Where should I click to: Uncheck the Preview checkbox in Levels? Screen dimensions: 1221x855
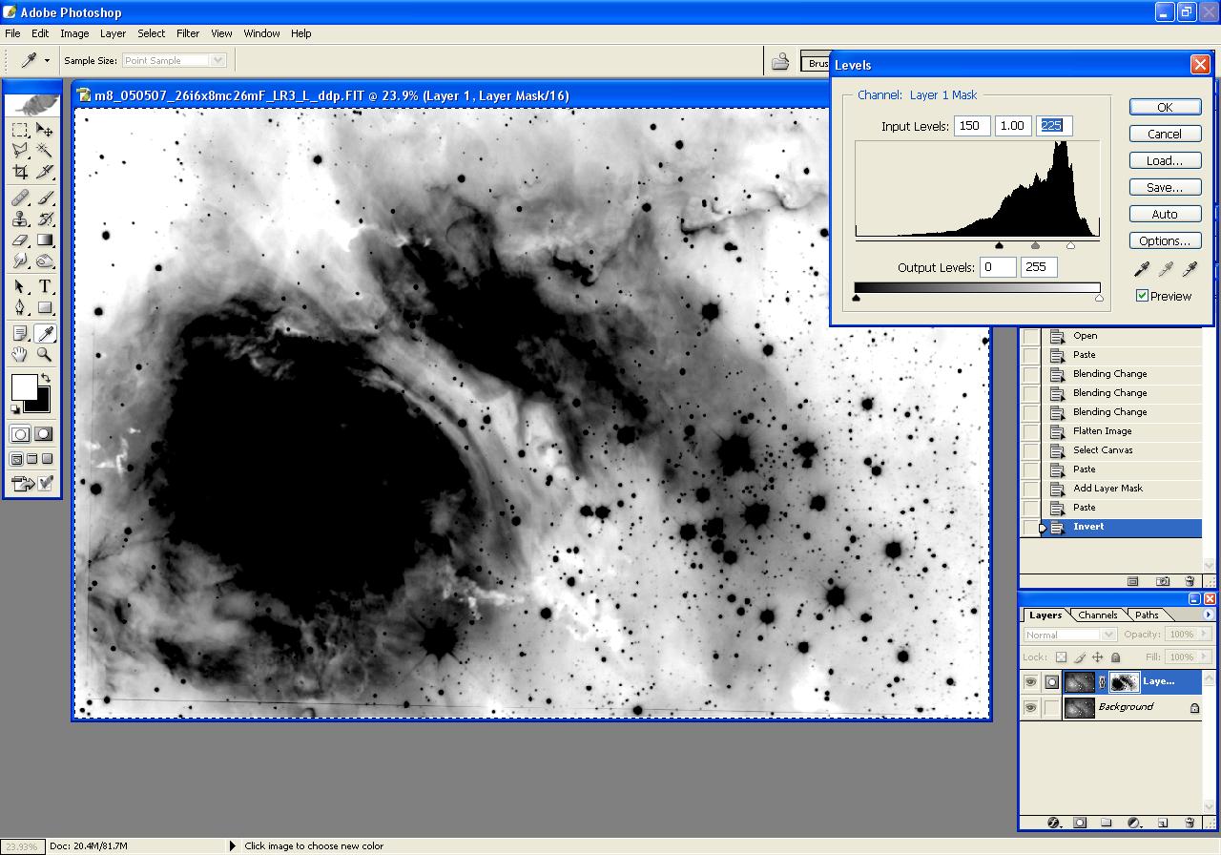coord(1142,296)
